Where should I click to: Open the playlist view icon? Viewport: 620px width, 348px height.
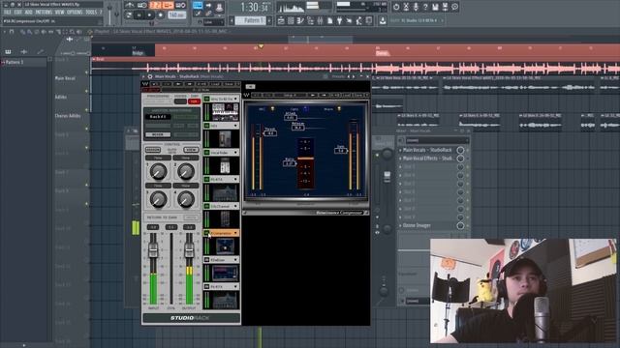tap(281, 20)
